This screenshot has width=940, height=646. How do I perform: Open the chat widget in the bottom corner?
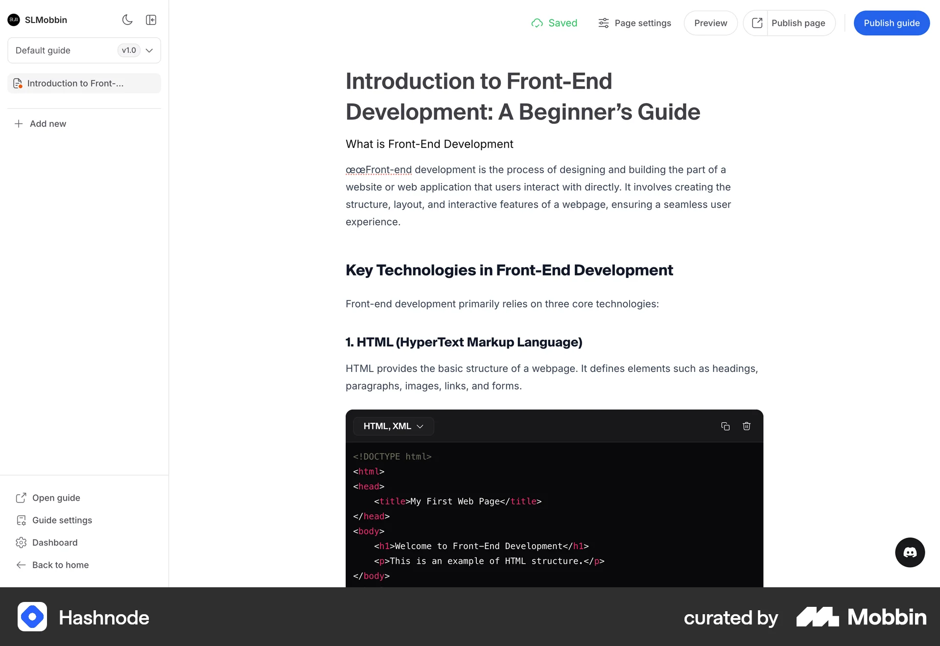[910, 552]
